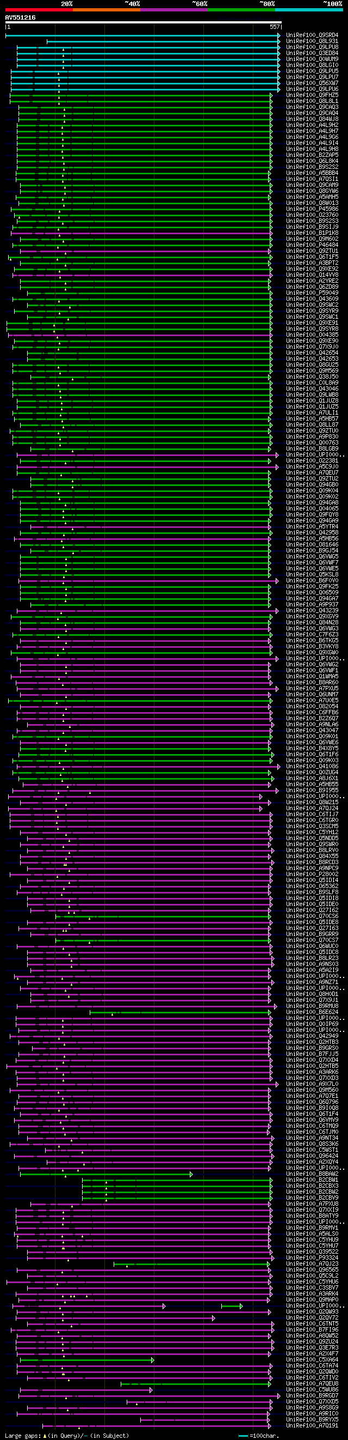This screenshot has width=348, height=1440.
Task: Open the UniRef100_Q0WUM9 hit link
Action: 312,59
